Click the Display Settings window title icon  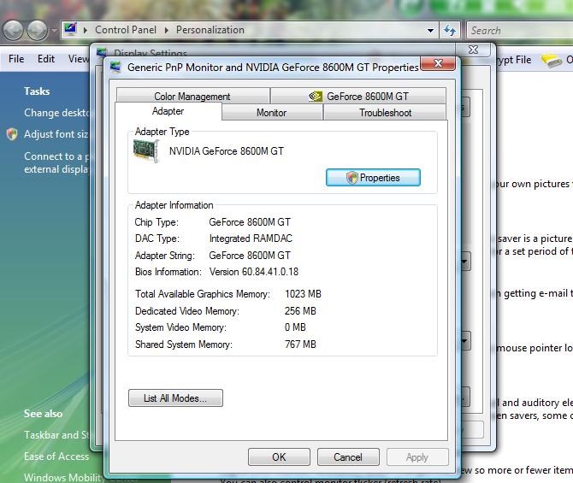point(102,51)
